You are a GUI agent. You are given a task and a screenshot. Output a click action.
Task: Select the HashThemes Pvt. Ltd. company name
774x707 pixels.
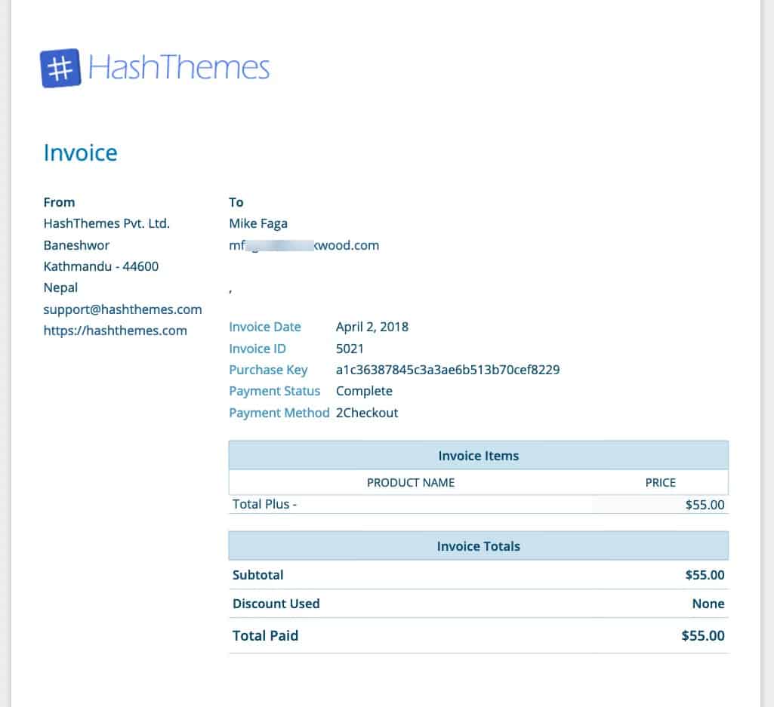point(106,223)
